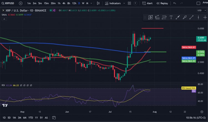Redo the last undone chart action

coord(181,3)
